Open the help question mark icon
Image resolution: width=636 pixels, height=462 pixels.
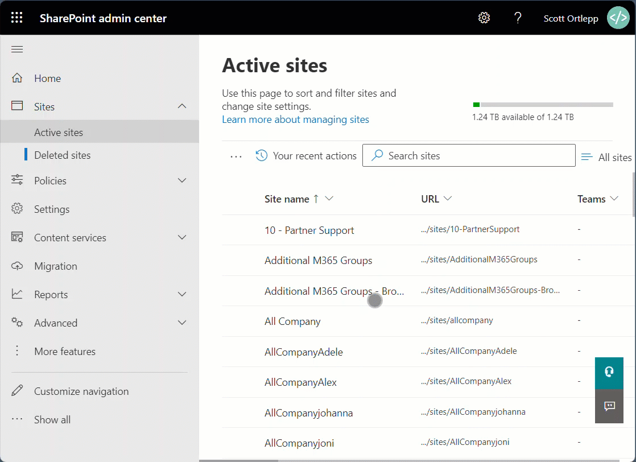[x=518, y=18]
